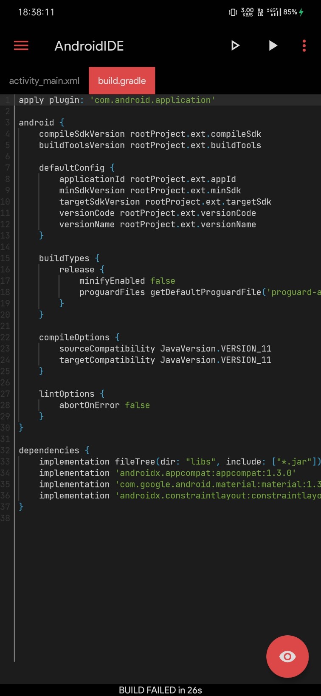This screenshot has width=321, height=696.
Task: Tap the 4G signal strength icon
Action: tap(274, 12)
